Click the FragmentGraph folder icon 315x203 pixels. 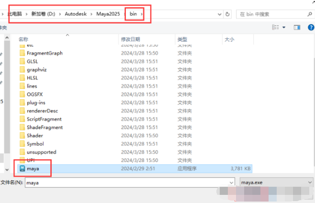22,53
